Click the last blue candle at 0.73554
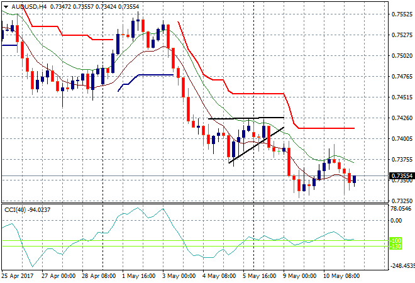 [355, 179]
